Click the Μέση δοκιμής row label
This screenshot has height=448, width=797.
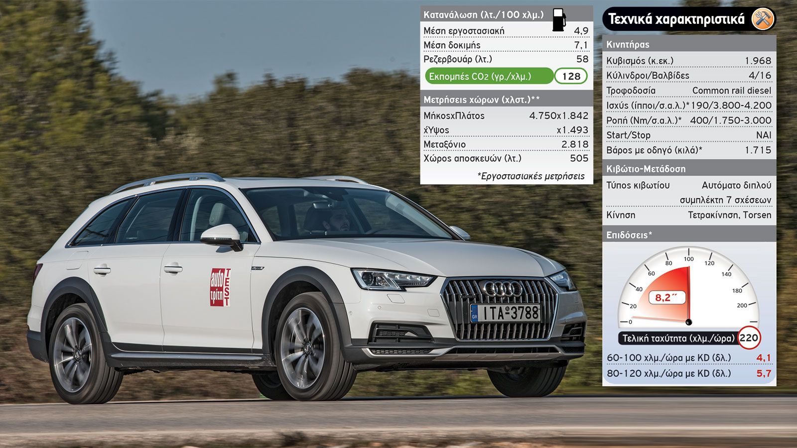(452, 45)
